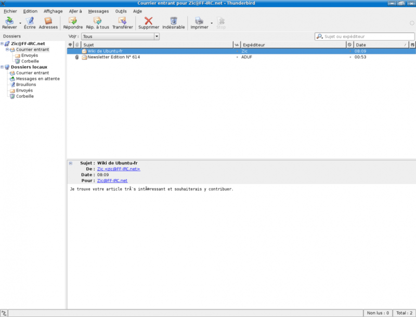Viewport: 416px width, 317px height.
Task: Collapse the Dossiers locaux folder tree
Action: 2,67
